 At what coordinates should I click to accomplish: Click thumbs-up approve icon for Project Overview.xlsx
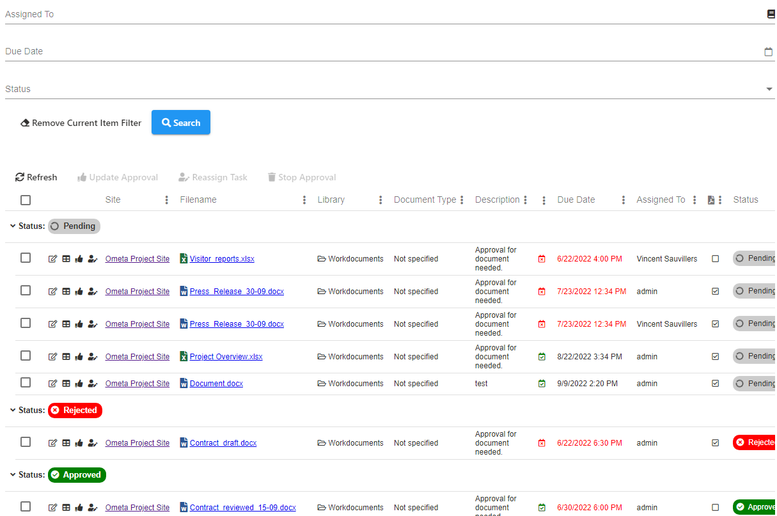point(79,357)
